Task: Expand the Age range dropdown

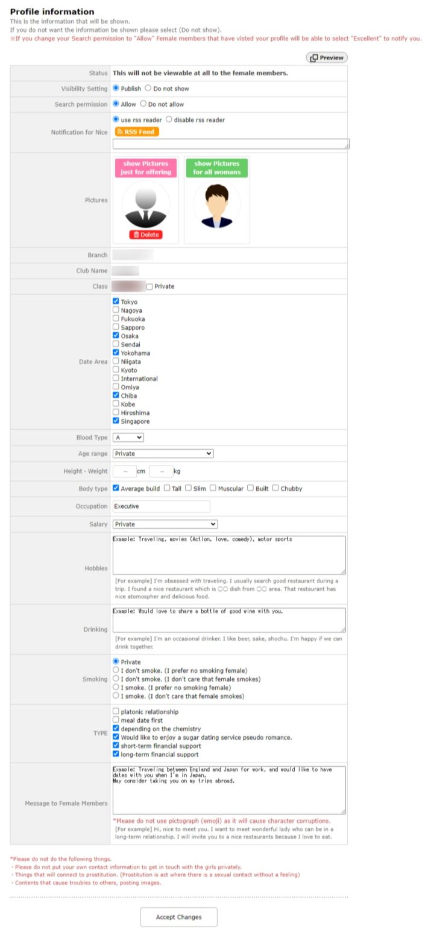Action: coord(163,453)
